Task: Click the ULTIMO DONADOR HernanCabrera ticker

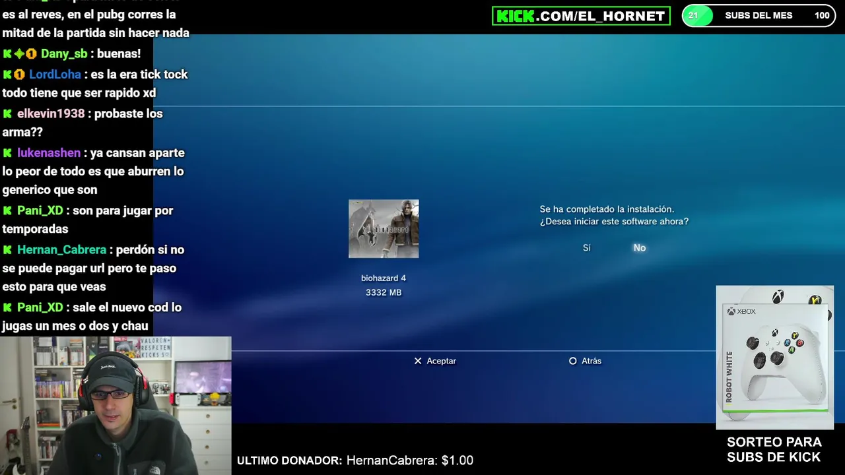Action: point(355,460)
